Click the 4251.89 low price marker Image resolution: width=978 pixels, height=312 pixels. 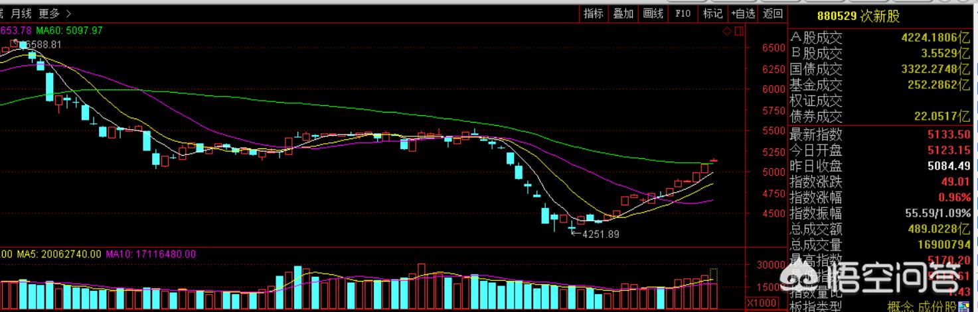tap(599, 234)
